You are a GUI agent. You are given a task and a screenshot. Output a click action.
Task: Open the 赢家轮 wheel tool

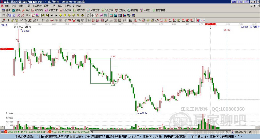pos(133,10)
